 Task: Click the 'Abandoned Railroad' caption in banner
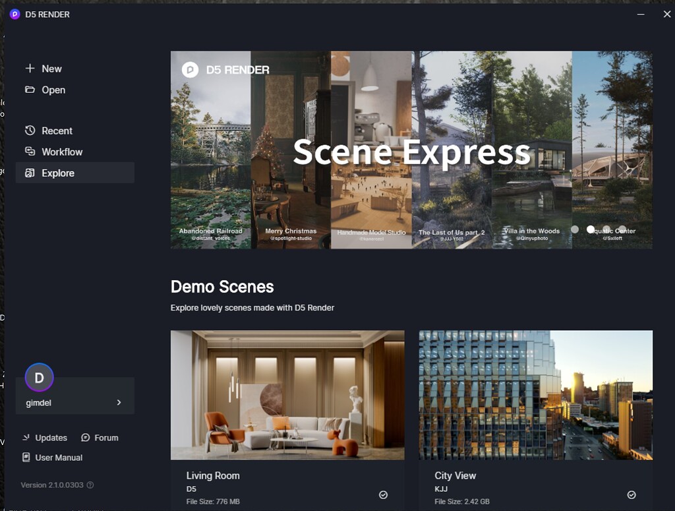(x=210, y=231)
